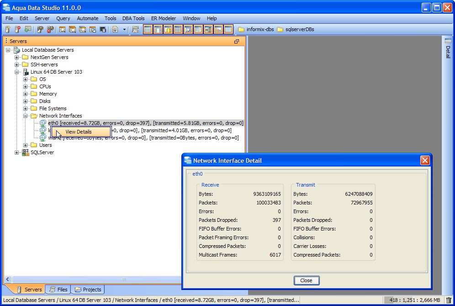Open the ER Modeler menu
The image size is (455, 306).
tap(164, 18)
